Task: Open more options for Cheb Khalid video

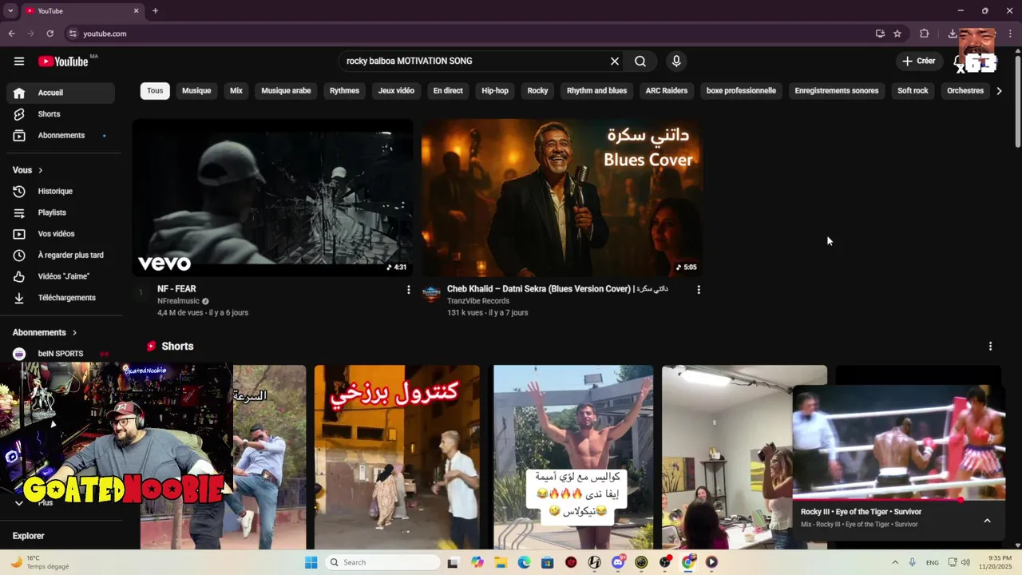Action: 699,290
